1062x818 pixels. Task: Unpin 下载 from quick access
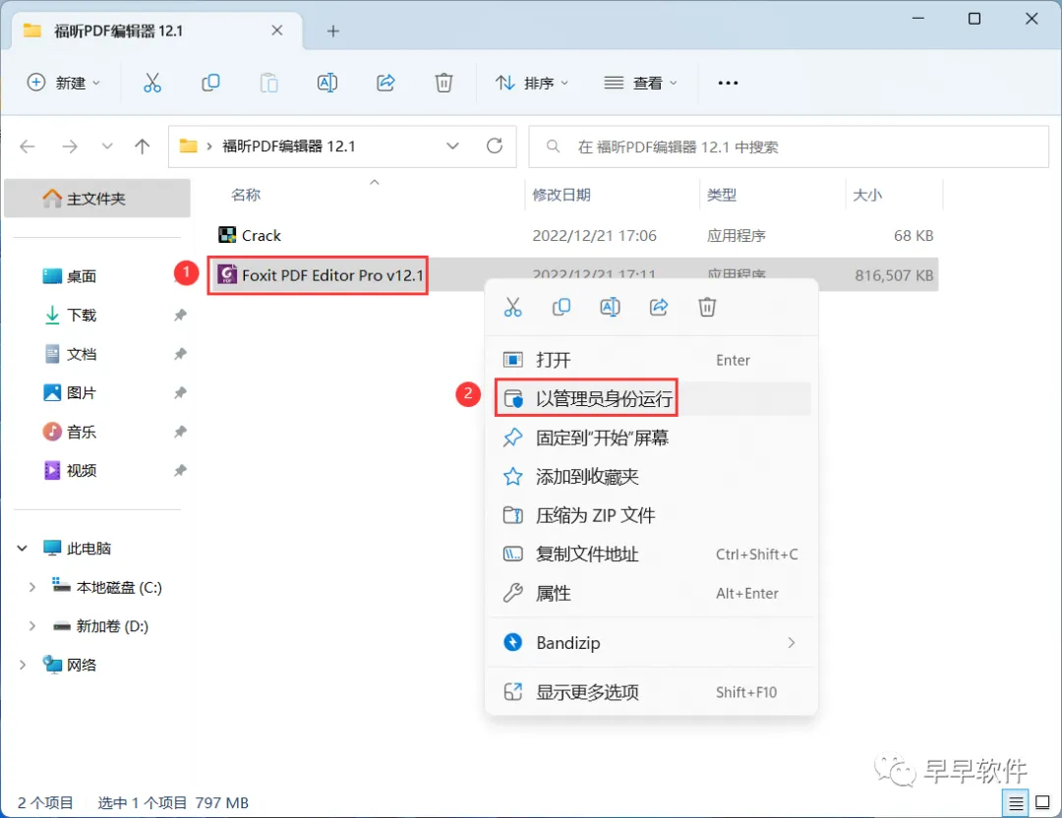[x=180, y=315]
